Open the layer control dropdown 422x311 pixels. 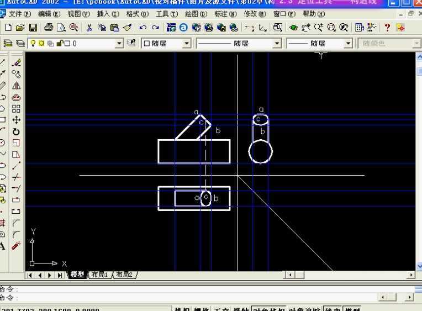[x=119, y=43]
